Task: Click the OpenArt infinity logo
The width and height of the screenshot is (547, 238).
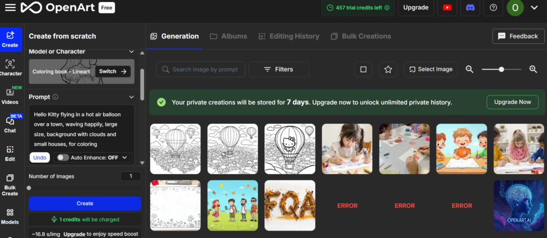Action: [31, 7]
